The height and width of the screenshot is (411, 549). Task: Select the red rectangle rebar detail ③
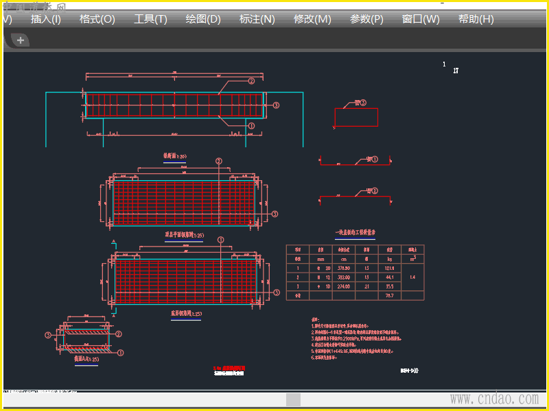click(355, 117)
